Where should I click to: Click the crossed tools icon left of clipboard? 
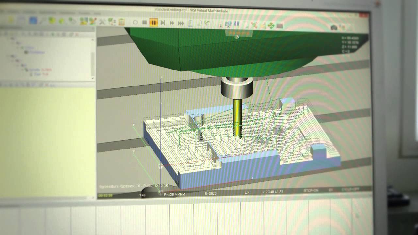102,22
